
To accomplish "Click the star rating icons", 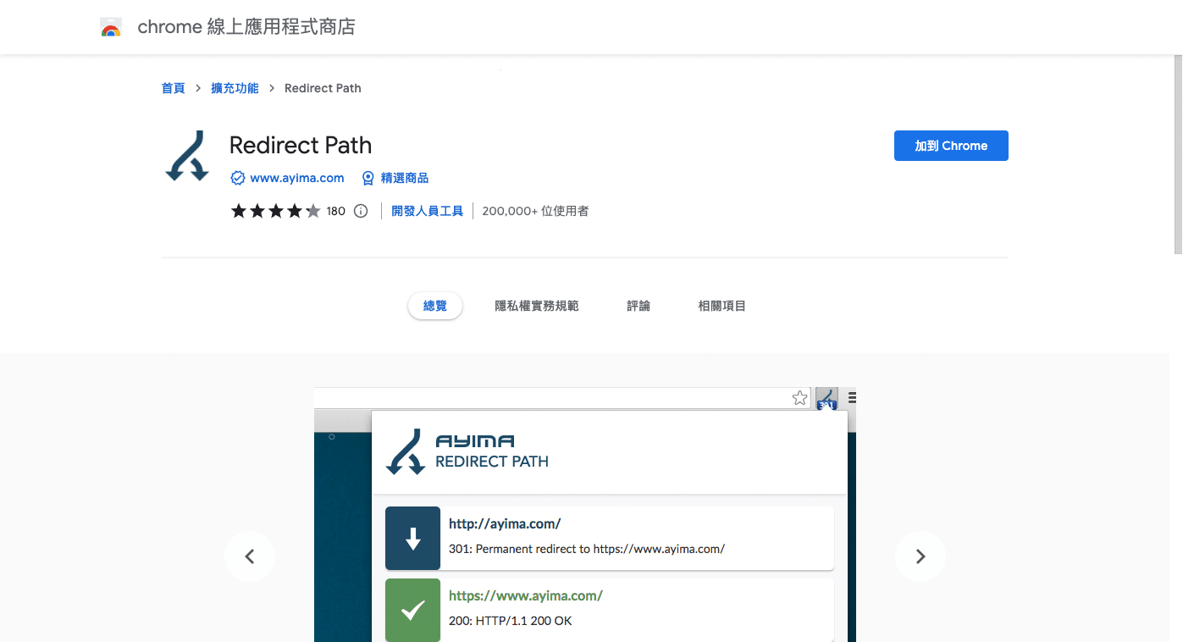I will coord(275,211).
